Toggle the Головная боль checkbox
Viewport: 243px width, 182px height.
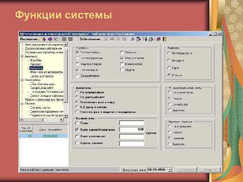(77, 53)
